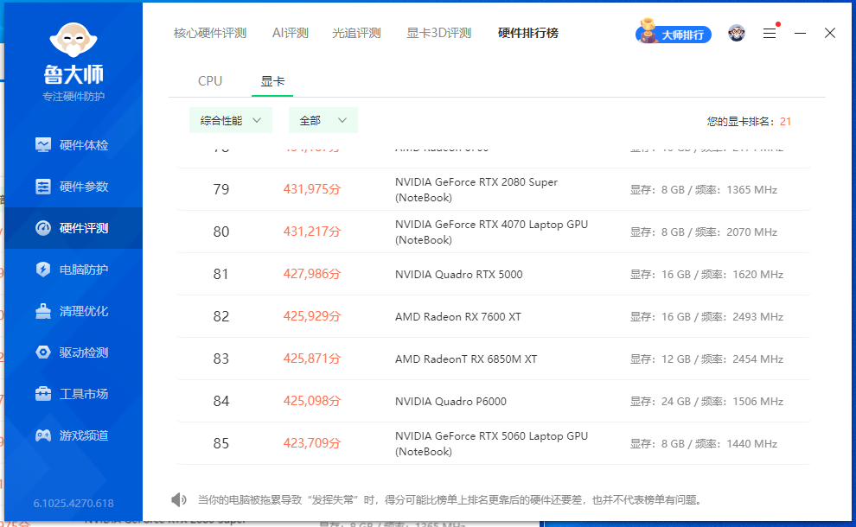
Task: Open 硬件体检 in the sidebar
Action: tap(73, 145)
